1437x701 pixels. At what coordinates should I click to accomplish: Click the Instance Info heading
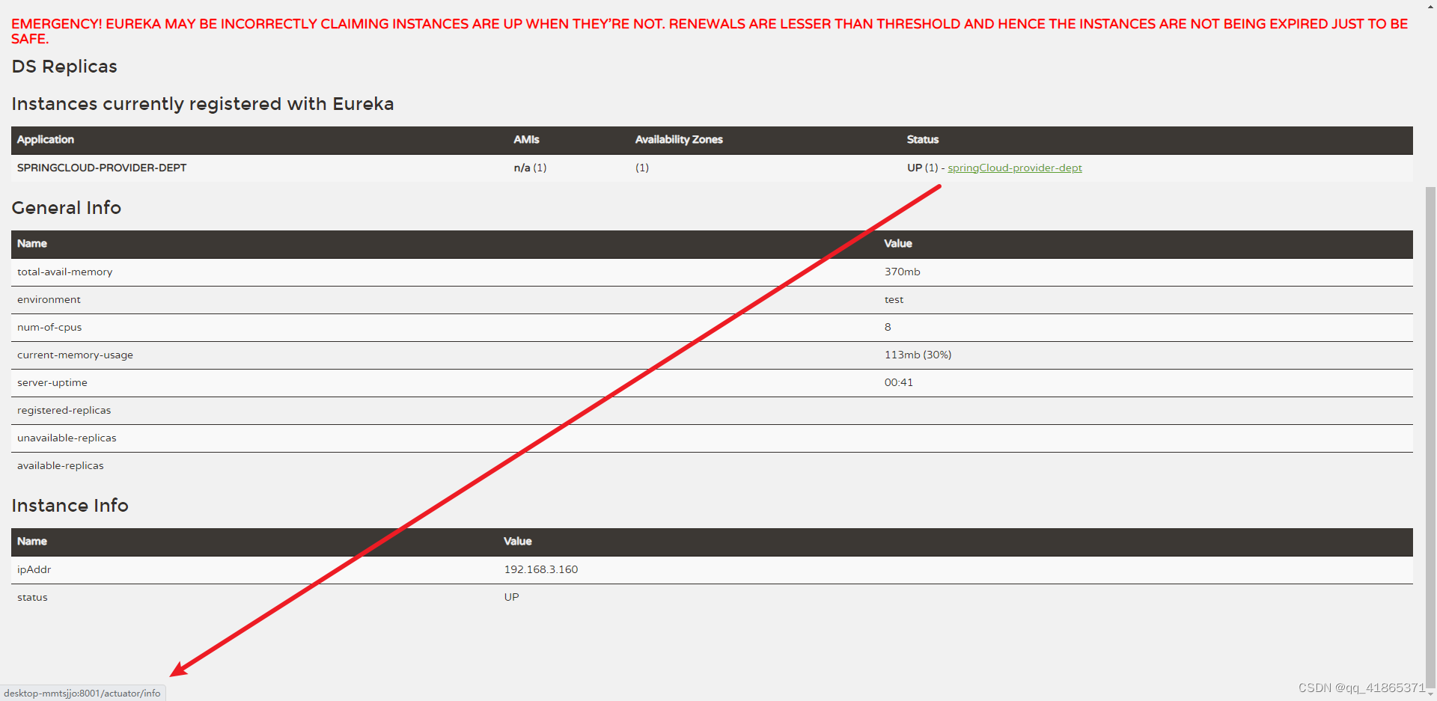(70, 506)
